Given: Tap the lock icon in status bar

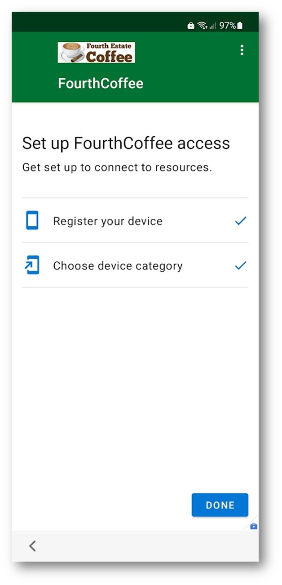Looking at the screenshot, I should pyautogui.click(x=191, y=26).
